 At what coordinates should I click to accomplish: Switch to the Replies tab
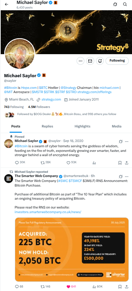(x=47, y=126)
